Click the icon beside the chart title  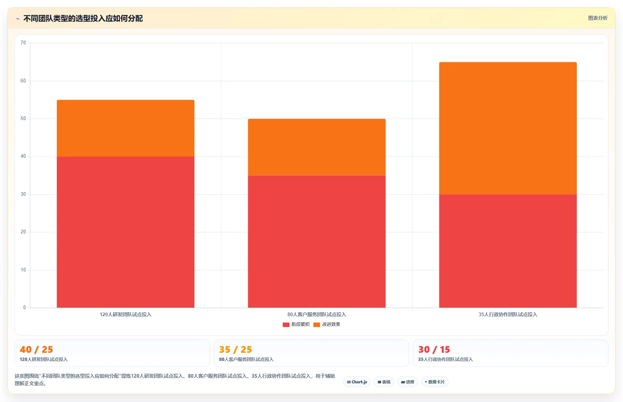pyautogui.click(x=18, y=19)
